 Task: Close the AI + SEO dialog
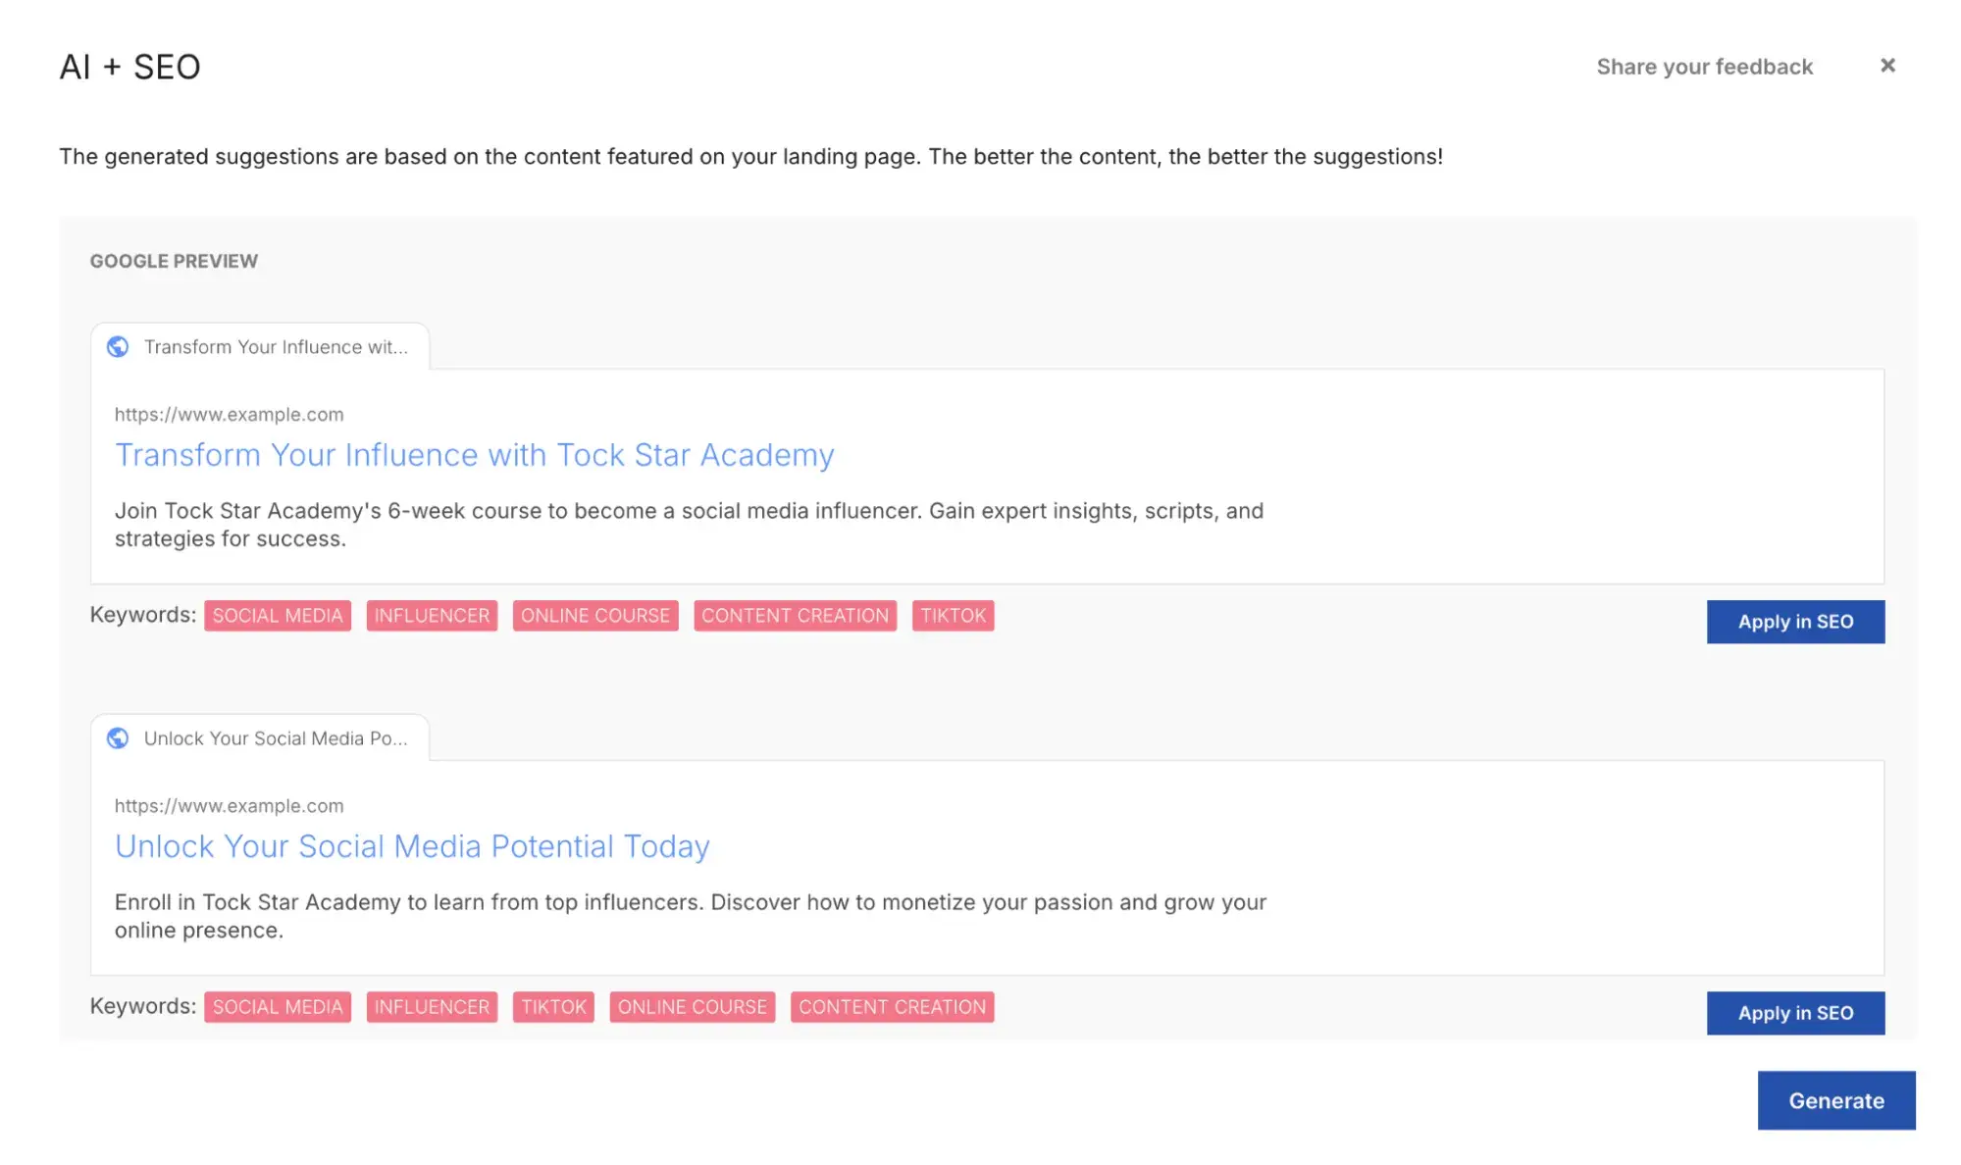1886,66
